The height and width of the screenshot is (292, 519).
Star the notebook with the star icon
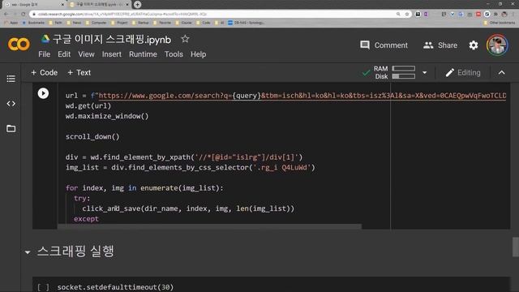pos(185,39)
